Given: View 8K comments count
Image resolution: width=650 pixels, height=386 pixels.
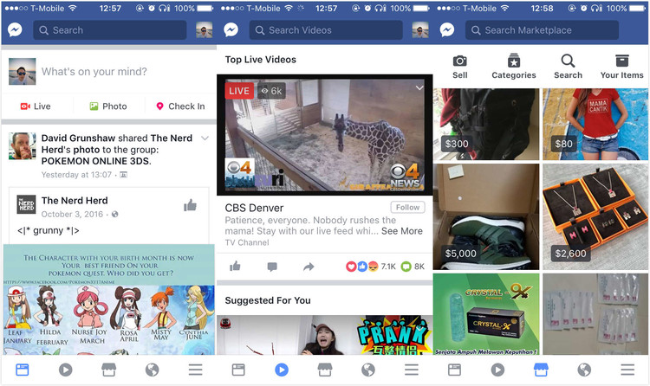Looking at the screenshot, I should click(x=413, y=267).
